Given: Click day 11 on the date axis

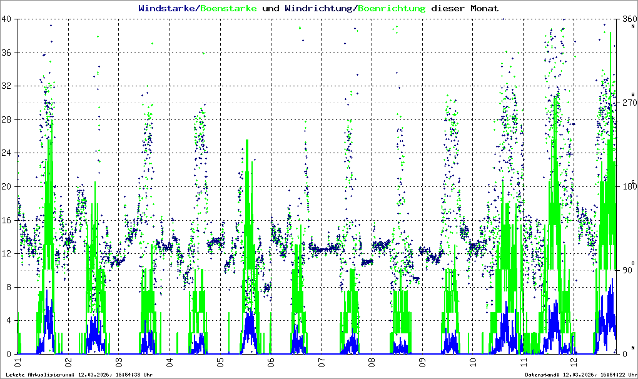Looking at the screenshot, I should 524,361.
